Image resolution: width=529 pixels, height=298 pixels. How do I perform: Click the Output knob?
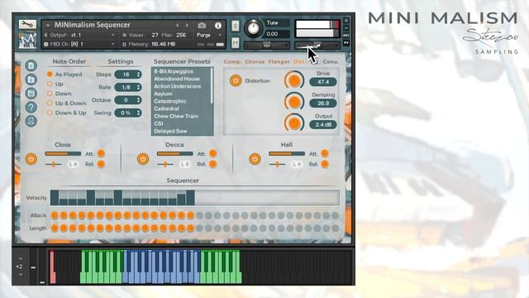point(294,123)
